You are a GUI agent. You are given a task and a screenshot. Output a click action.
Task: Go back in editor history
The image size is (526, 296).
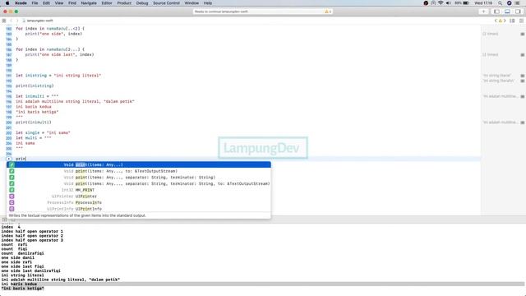[x=11, y=21]
